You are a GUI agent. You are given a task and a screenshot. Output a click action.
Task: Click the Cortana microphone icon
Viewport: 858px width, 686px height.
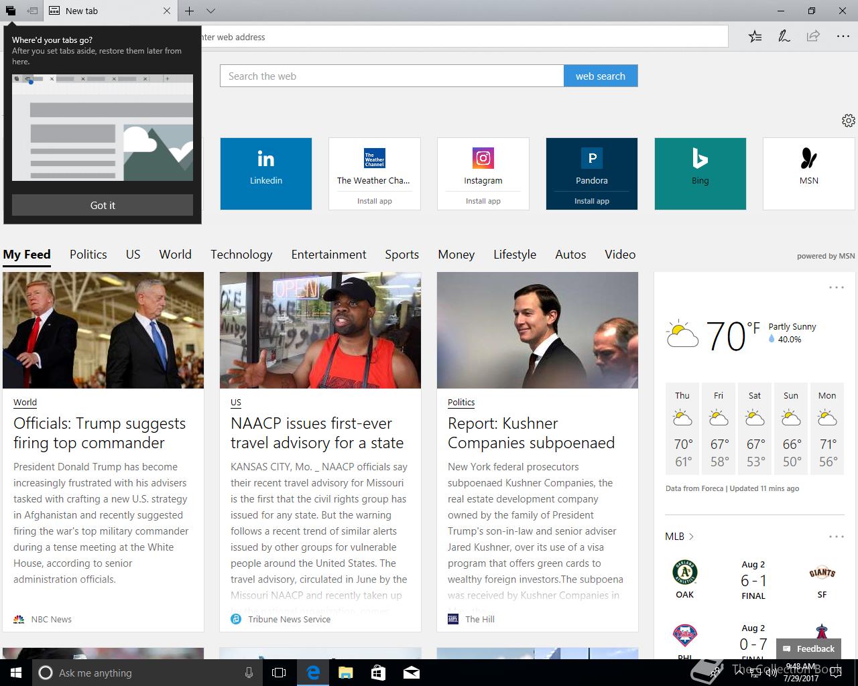(249, 673)
